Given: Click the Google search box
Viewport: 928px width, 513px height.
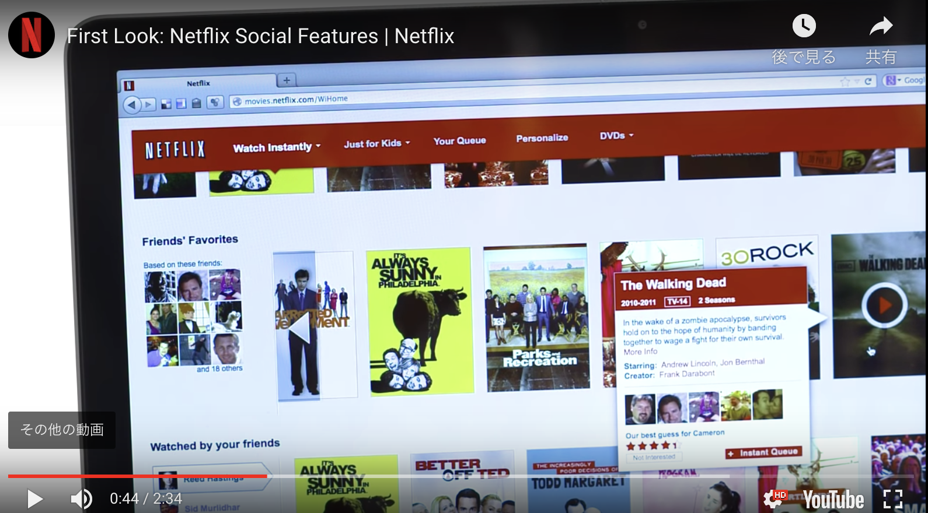Looking at the screenshot, I should coord(905,80).
